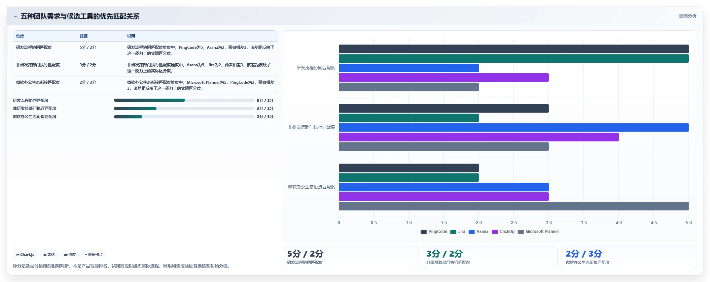
Task: Click the Microsoft Planner bar in 微软办公生态衔接匹配度 group
Action: click(514, 206)
